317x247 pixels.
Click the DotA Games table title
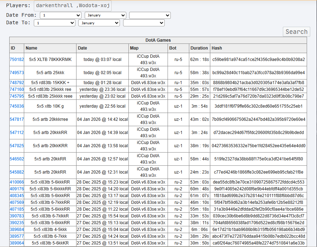point(158,40)
